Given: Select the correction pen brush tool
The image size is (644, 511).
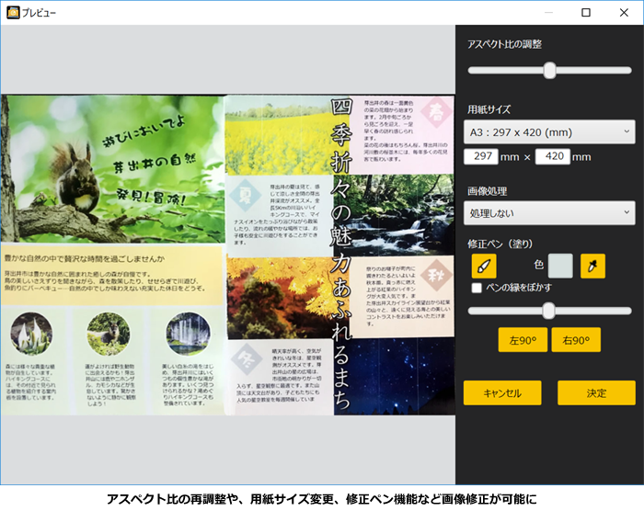Looking at the screenshot, I should 483,266.
